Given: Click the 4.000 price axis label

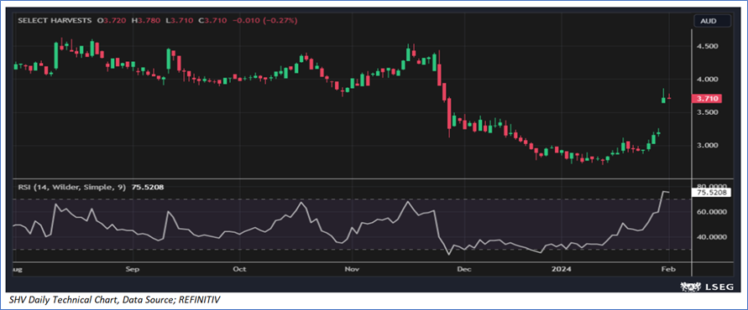Looking at the screenshot, I should click(x=707, y=80).
